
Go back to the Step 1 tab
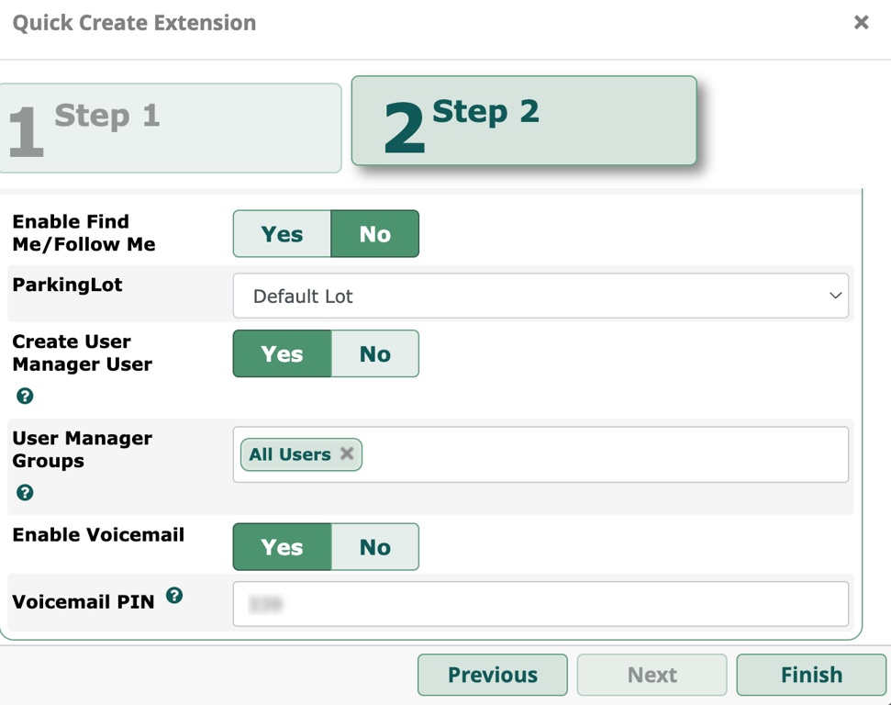click(x=171, y=127)
